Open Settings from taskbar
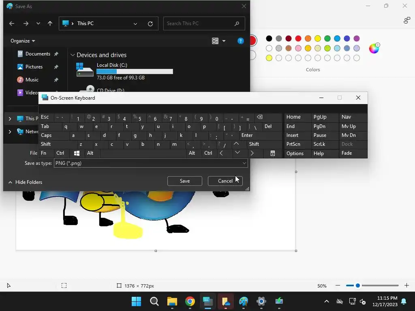This screenshot has width=415, height=311. [x=261, y=301]
